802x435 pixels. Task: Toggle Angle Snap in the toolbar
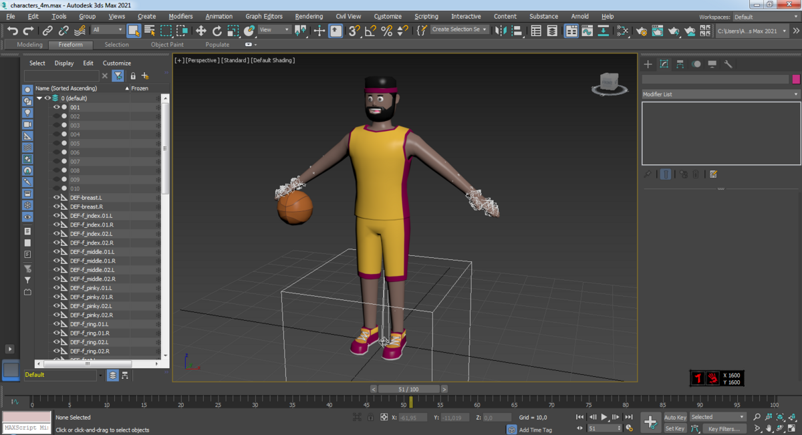(x=370, y=31)
